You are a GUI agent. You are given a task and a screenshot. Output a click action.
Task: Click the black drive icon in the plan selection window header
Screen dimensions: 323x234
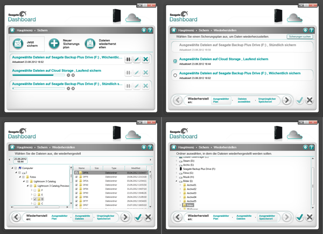(278, 16)
